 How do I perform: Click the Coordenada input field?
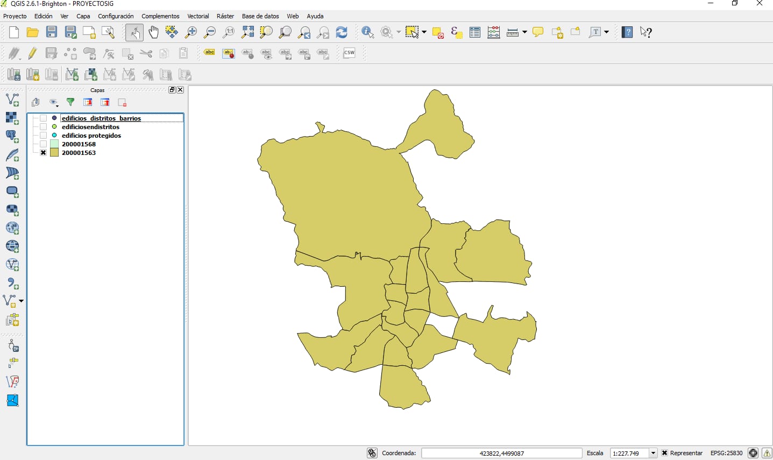(501, 453)
